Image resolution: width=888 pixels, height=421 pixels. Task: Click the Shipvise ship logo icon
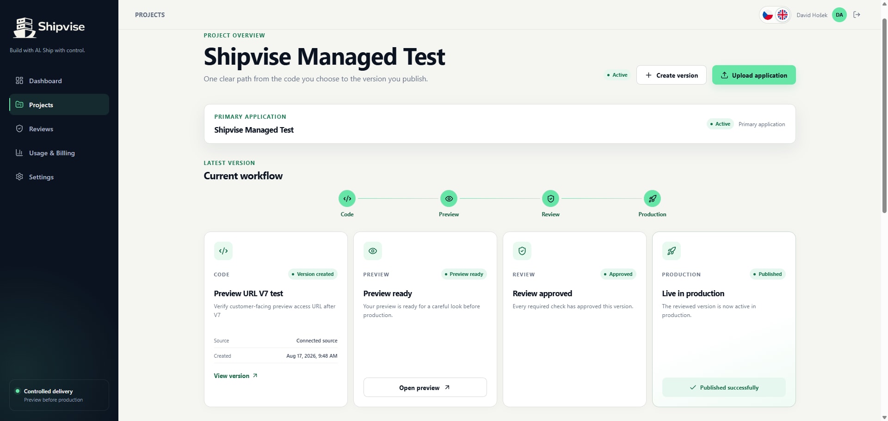24,27
